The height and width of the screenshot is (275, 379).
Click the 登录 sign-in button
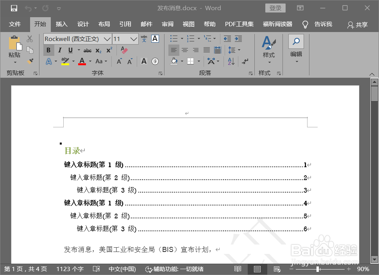tap(275, 8)
